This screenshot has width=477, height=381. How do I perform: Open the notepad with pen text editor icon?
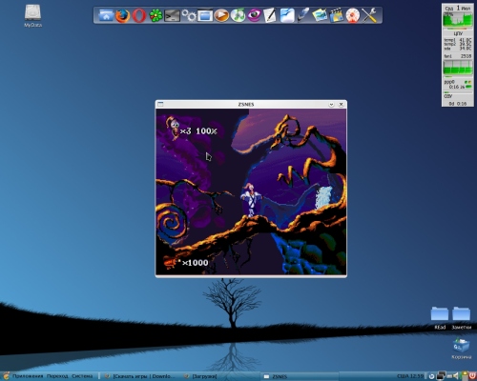tap(270, 15)
